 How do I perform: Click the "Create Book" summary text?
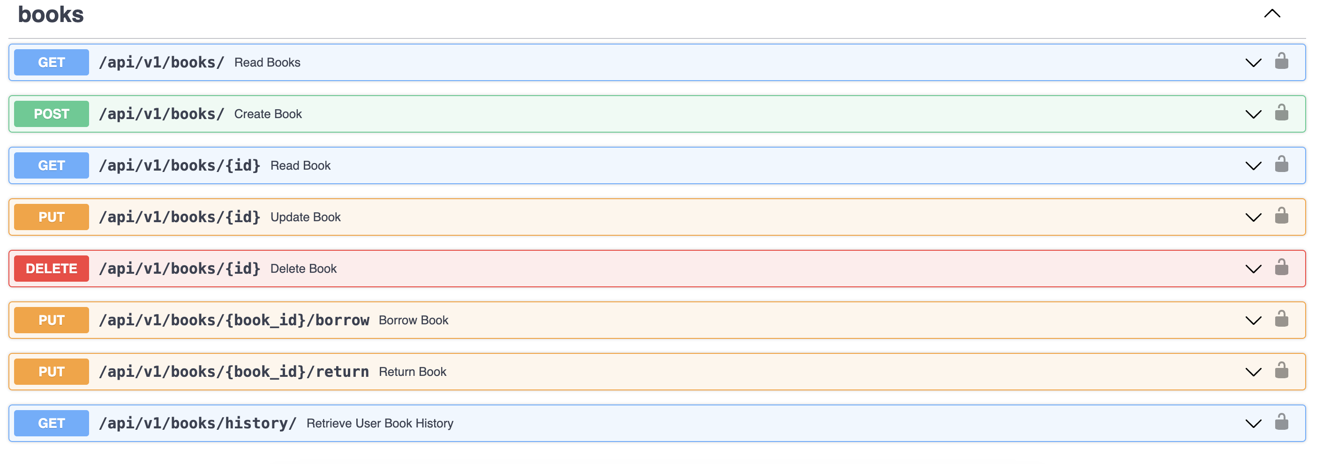(268, 114)
